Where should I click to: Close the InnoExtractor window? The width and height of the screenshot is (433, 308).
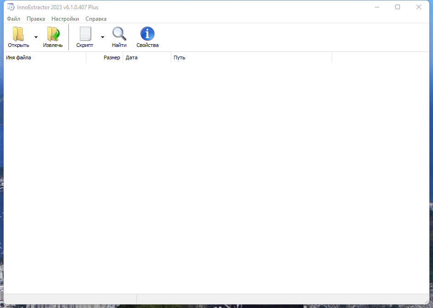tap(419, 7)
